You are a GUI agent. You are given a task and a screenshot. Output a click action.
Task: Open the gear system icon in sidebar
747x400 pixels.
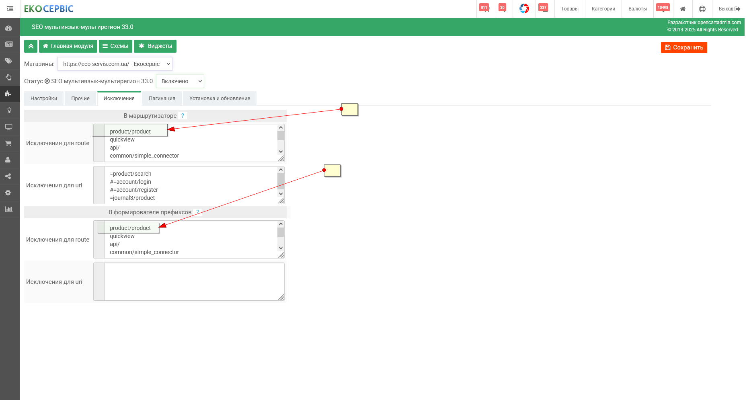pyautogui.click(x=8, y=193)
